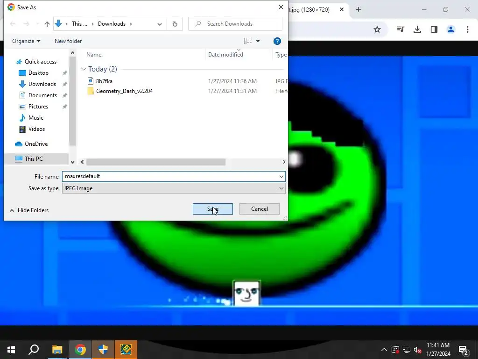This screenshot has height=359, width=478.
Task: Open Chrome downloads icon
Action: [x=417, y=29]
